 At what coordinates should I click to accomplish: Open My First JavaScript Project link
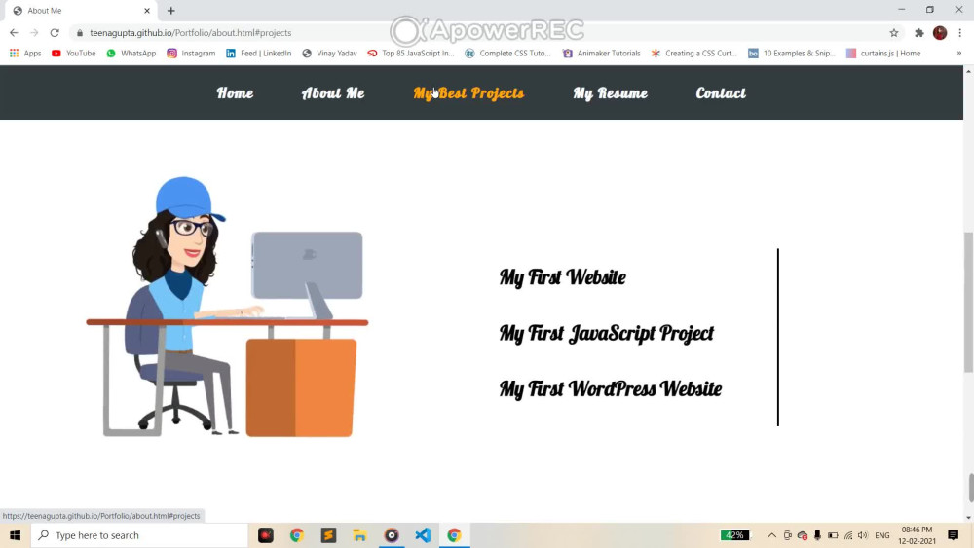[606, 333]
